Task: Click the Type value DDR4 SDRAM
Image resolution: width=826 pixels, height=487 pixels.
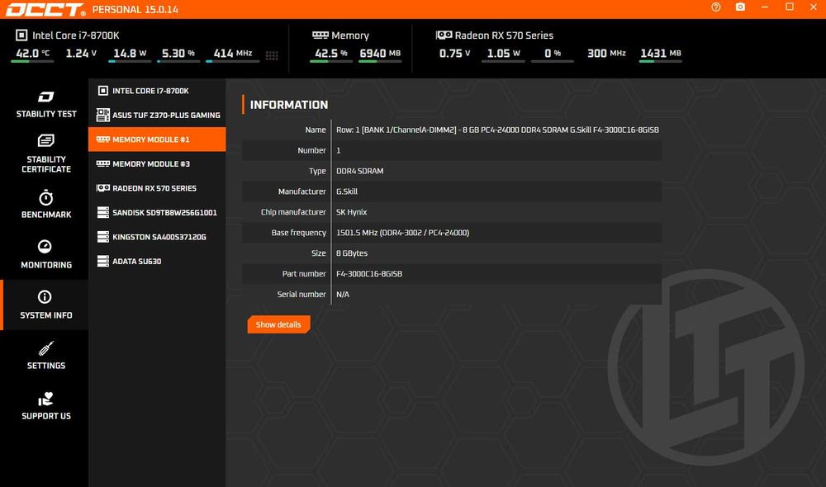Action: tap(360, 171)
